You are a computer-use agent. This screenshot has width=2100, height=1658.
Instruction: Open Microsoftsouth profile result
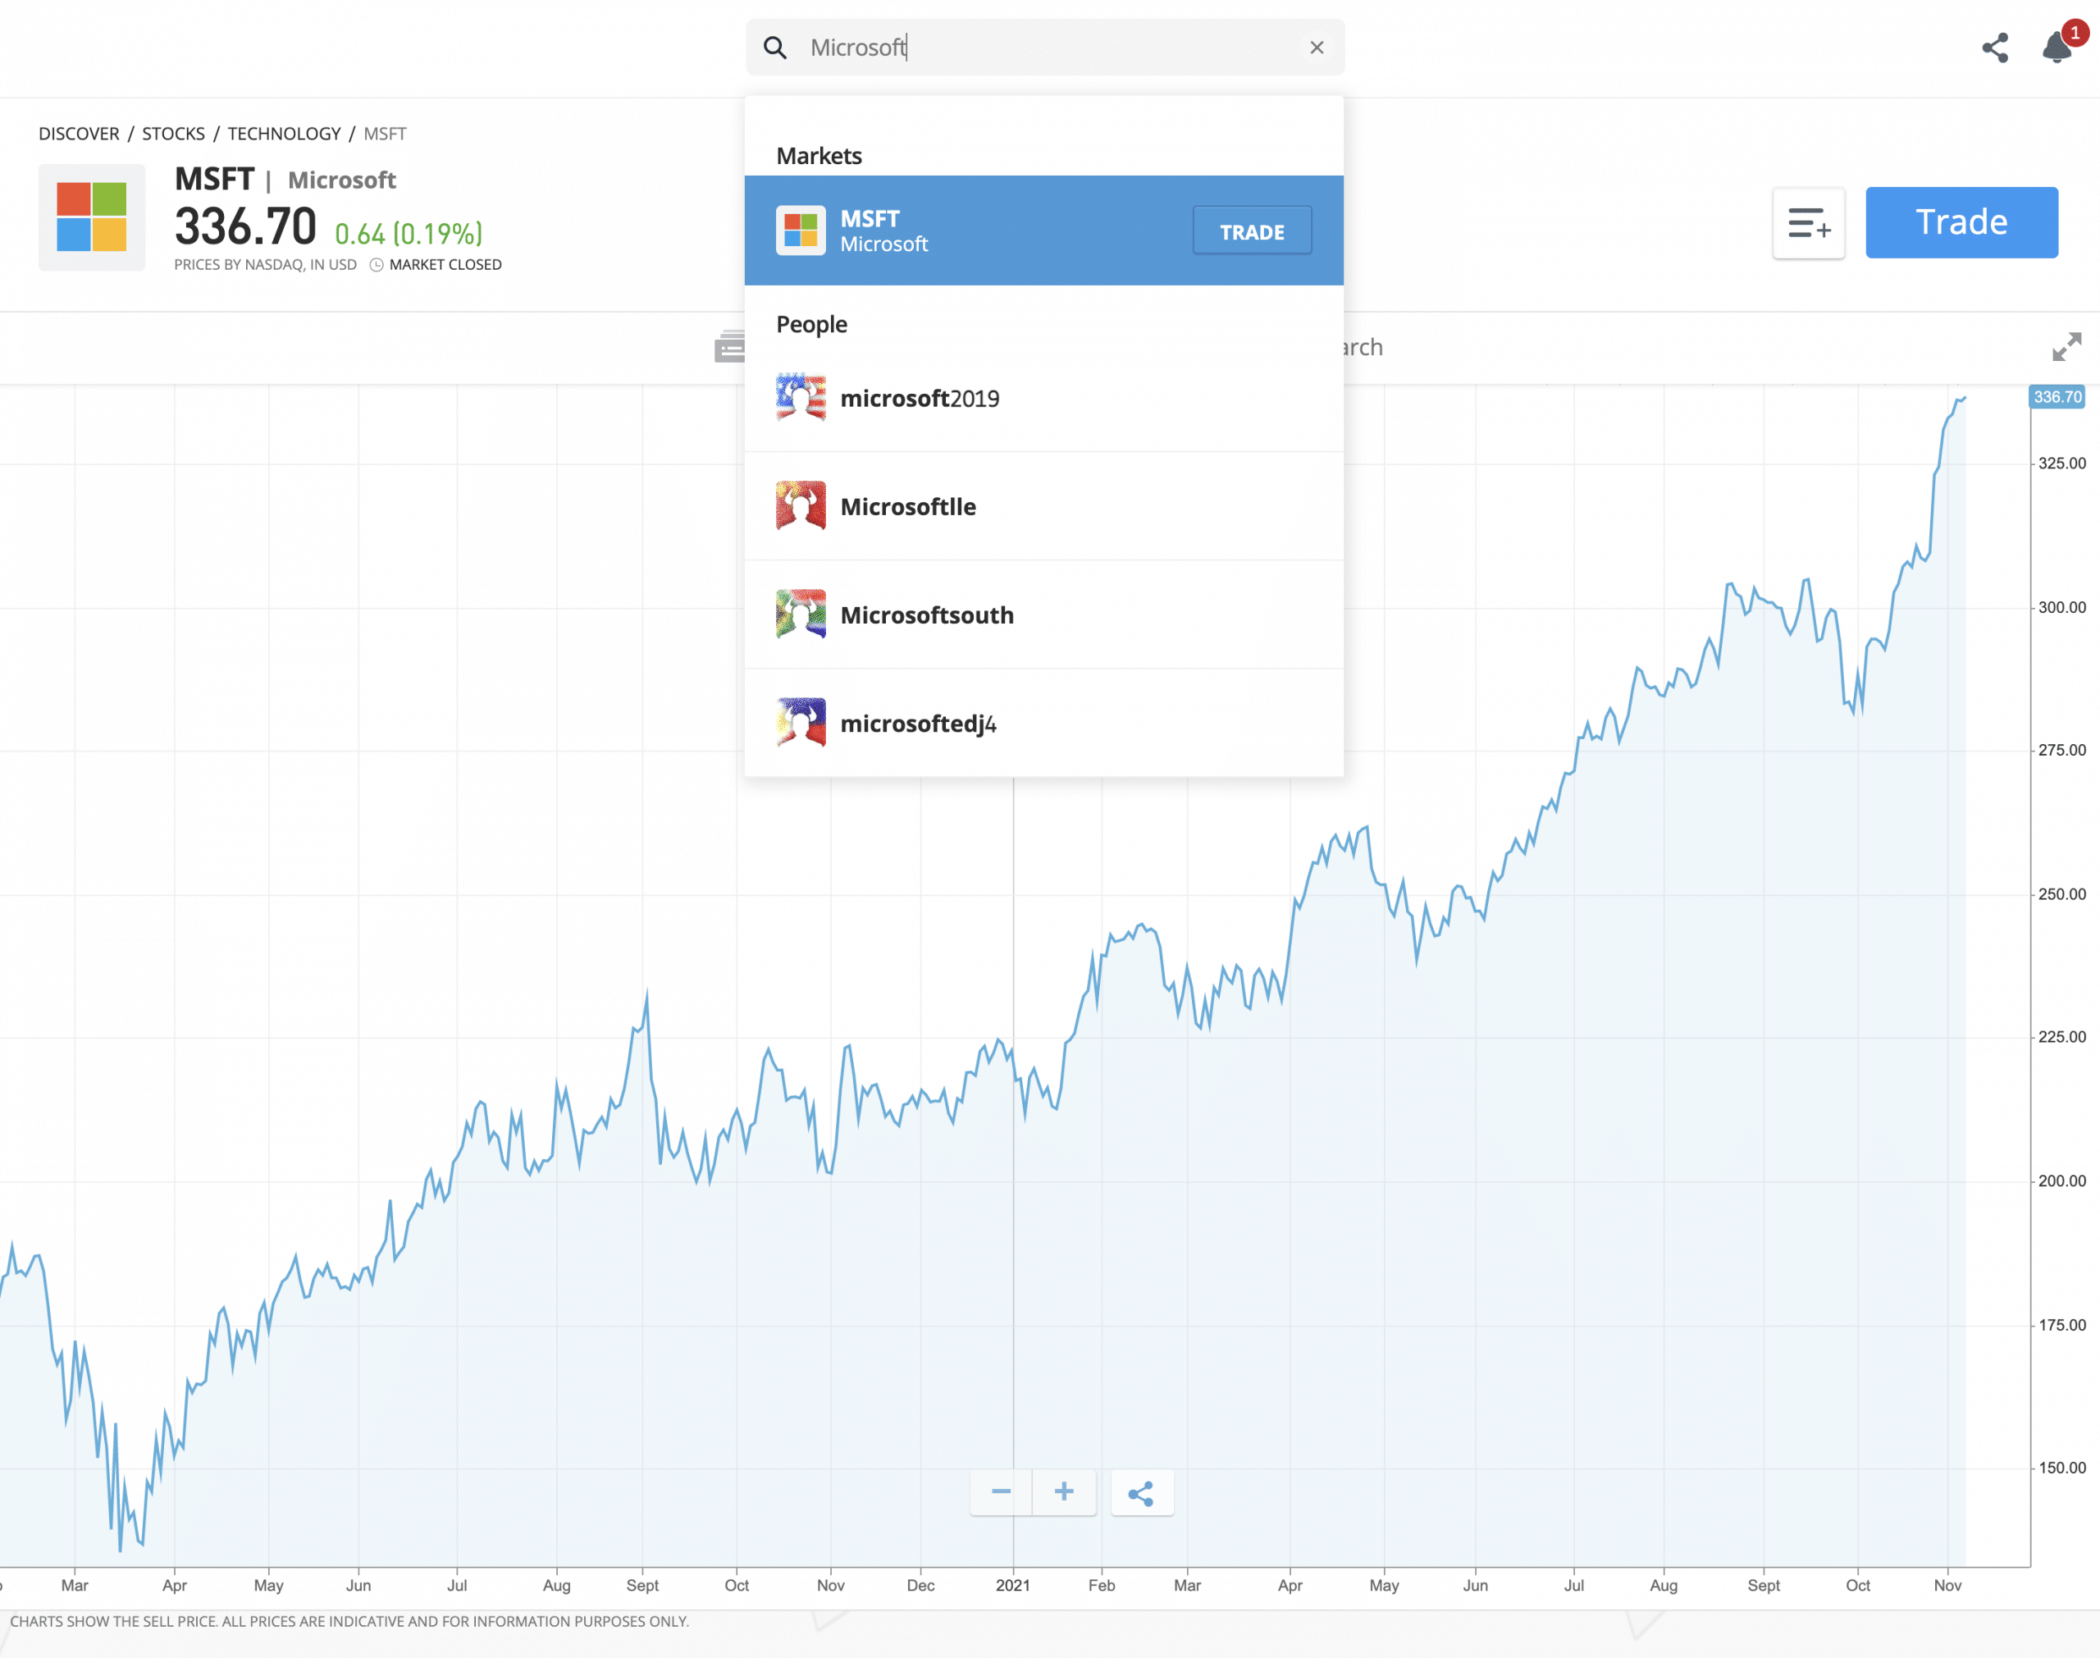1043,615
